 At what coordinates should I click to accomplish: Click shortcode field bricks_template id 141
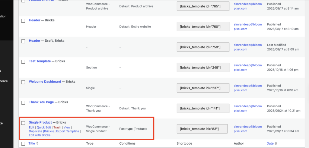pyautogui.click(x=203, y=109)
